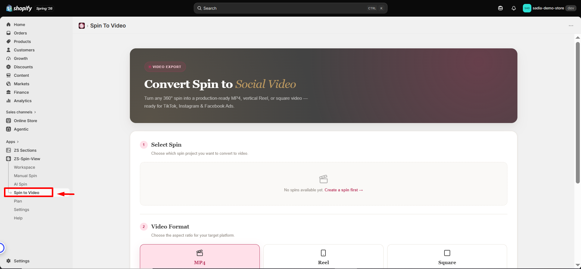This screenshot has width=581, height=269.
Task: Open the AI Spin page
Action: coord(20,184)
